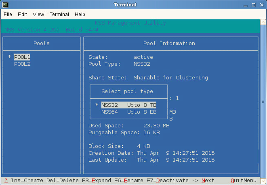The image size is (267, 185).
Task: Click Purgeable Space value '16 KB'
Action: pos(151,133)
